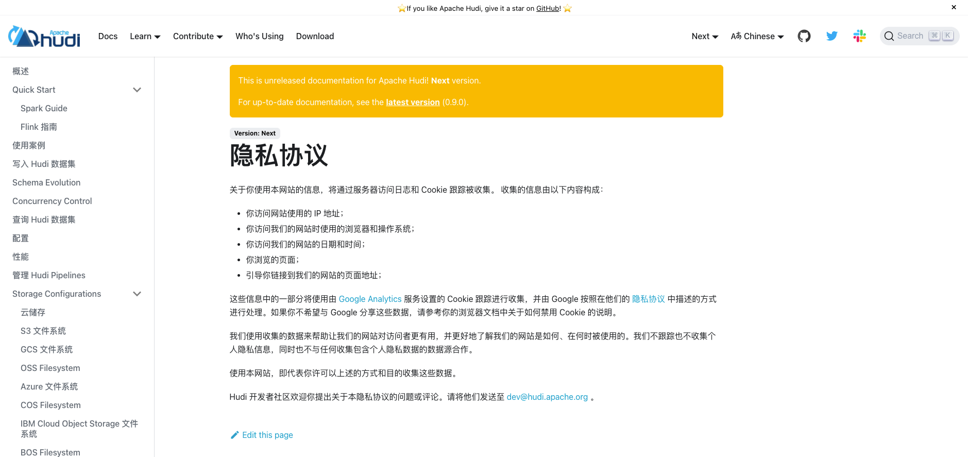Screen dimensions: 968x457
Task: Open the Quick Start sidebar item
Action: coord(34,90)
